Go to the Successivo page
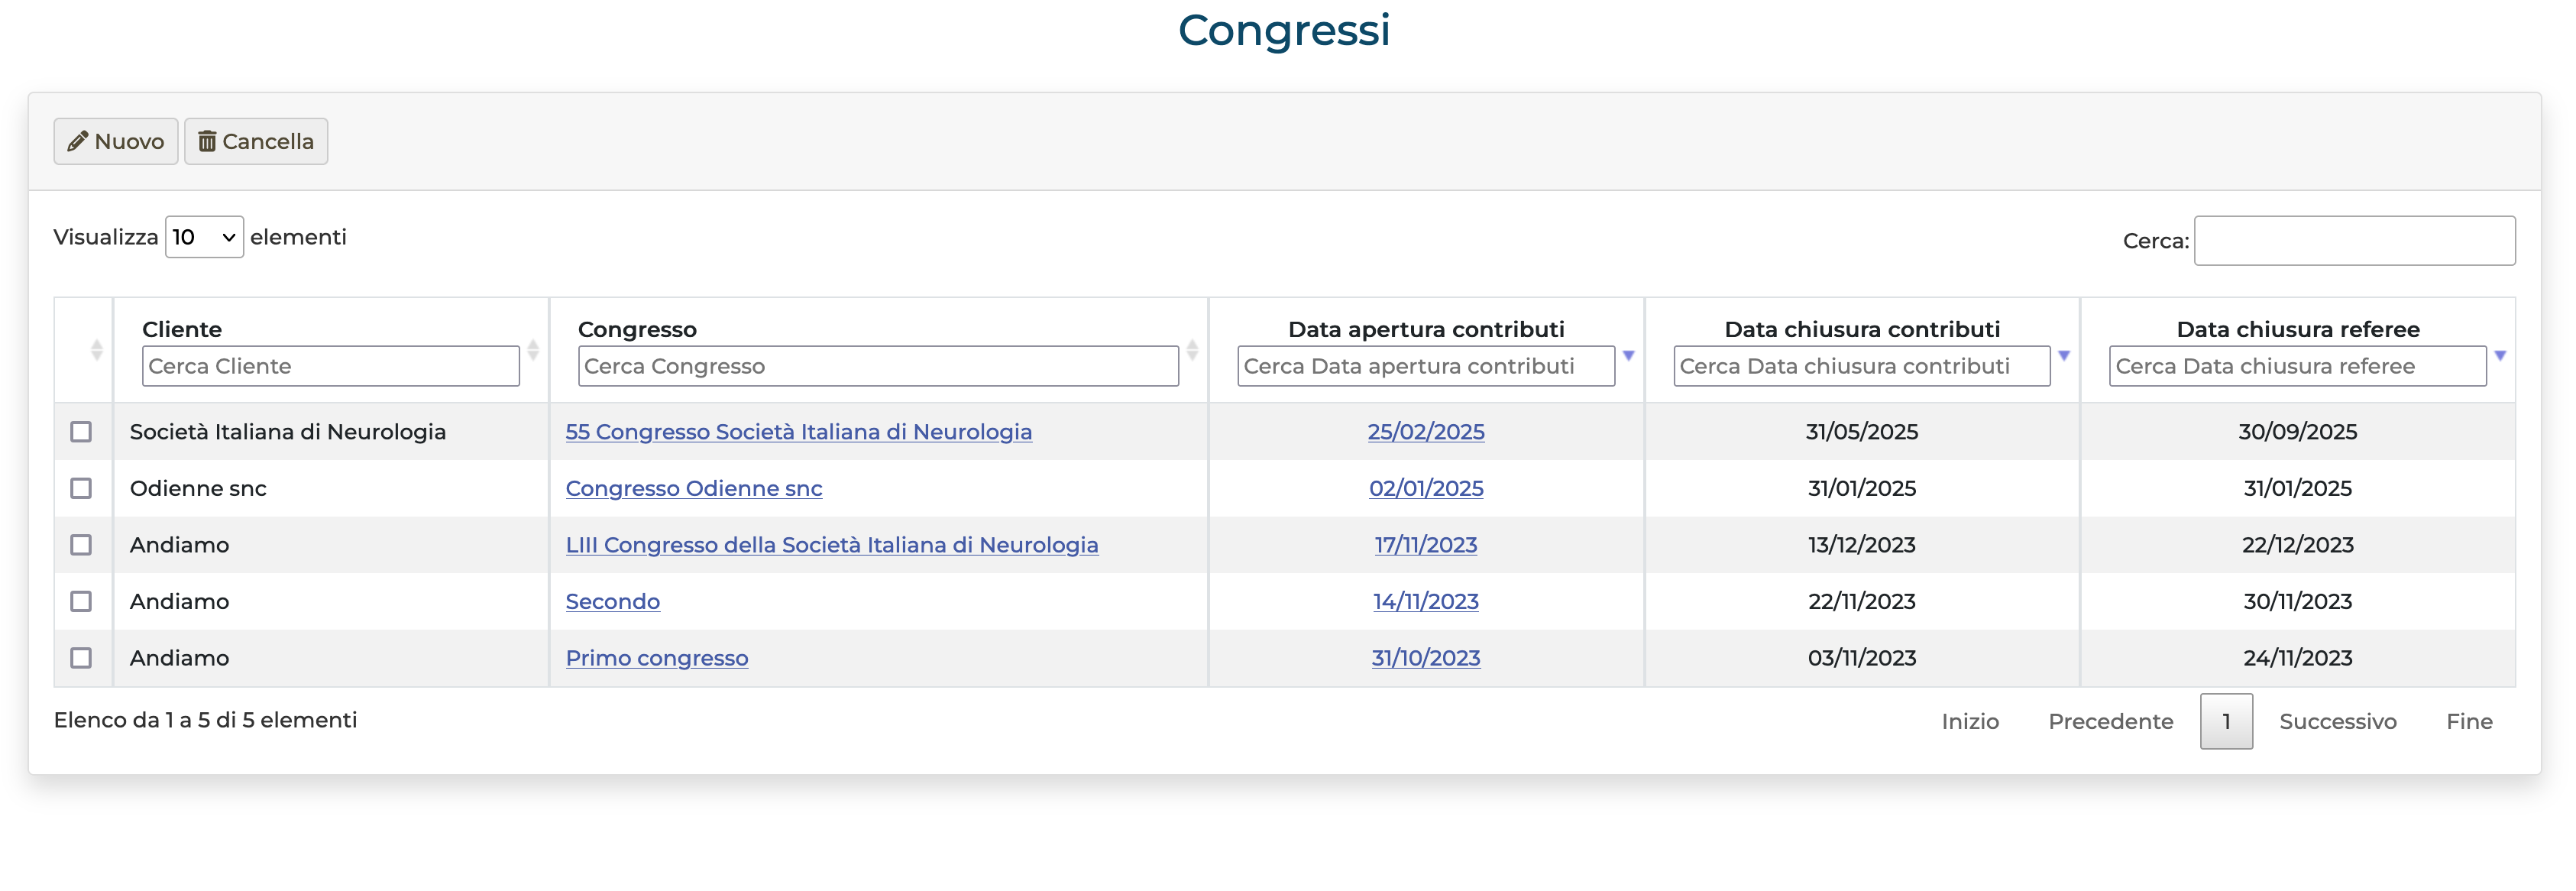Screen dimensions: 2576x891 coord(2337,721)
